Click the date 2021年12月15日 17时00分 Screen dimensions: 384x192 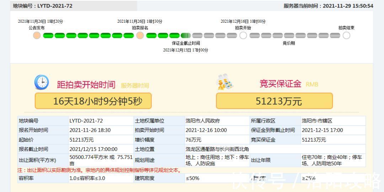coord(186,50)
